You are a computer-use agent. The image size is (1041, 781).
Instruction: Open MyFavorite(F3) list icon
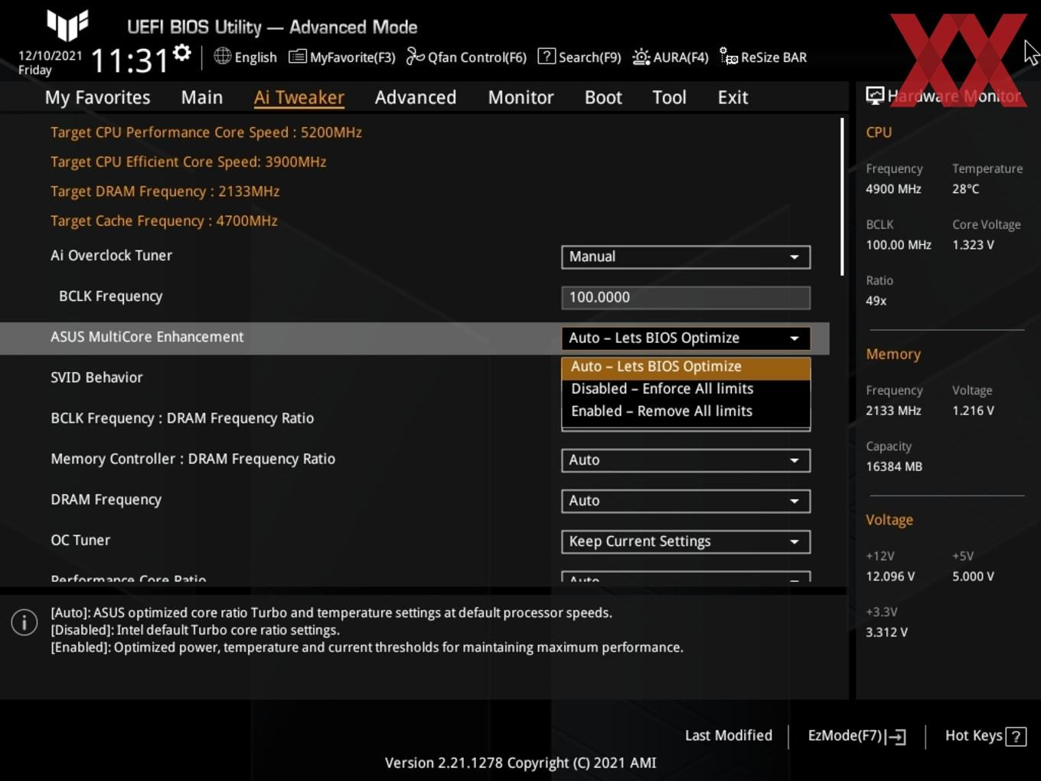click(297, 57)
